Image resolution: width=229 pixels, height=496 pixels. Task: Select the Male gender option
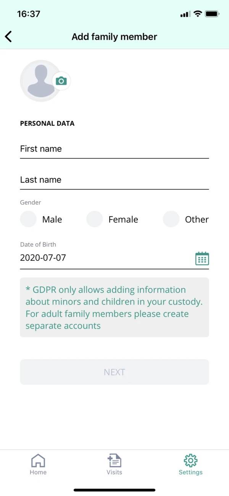click(28, 219)
